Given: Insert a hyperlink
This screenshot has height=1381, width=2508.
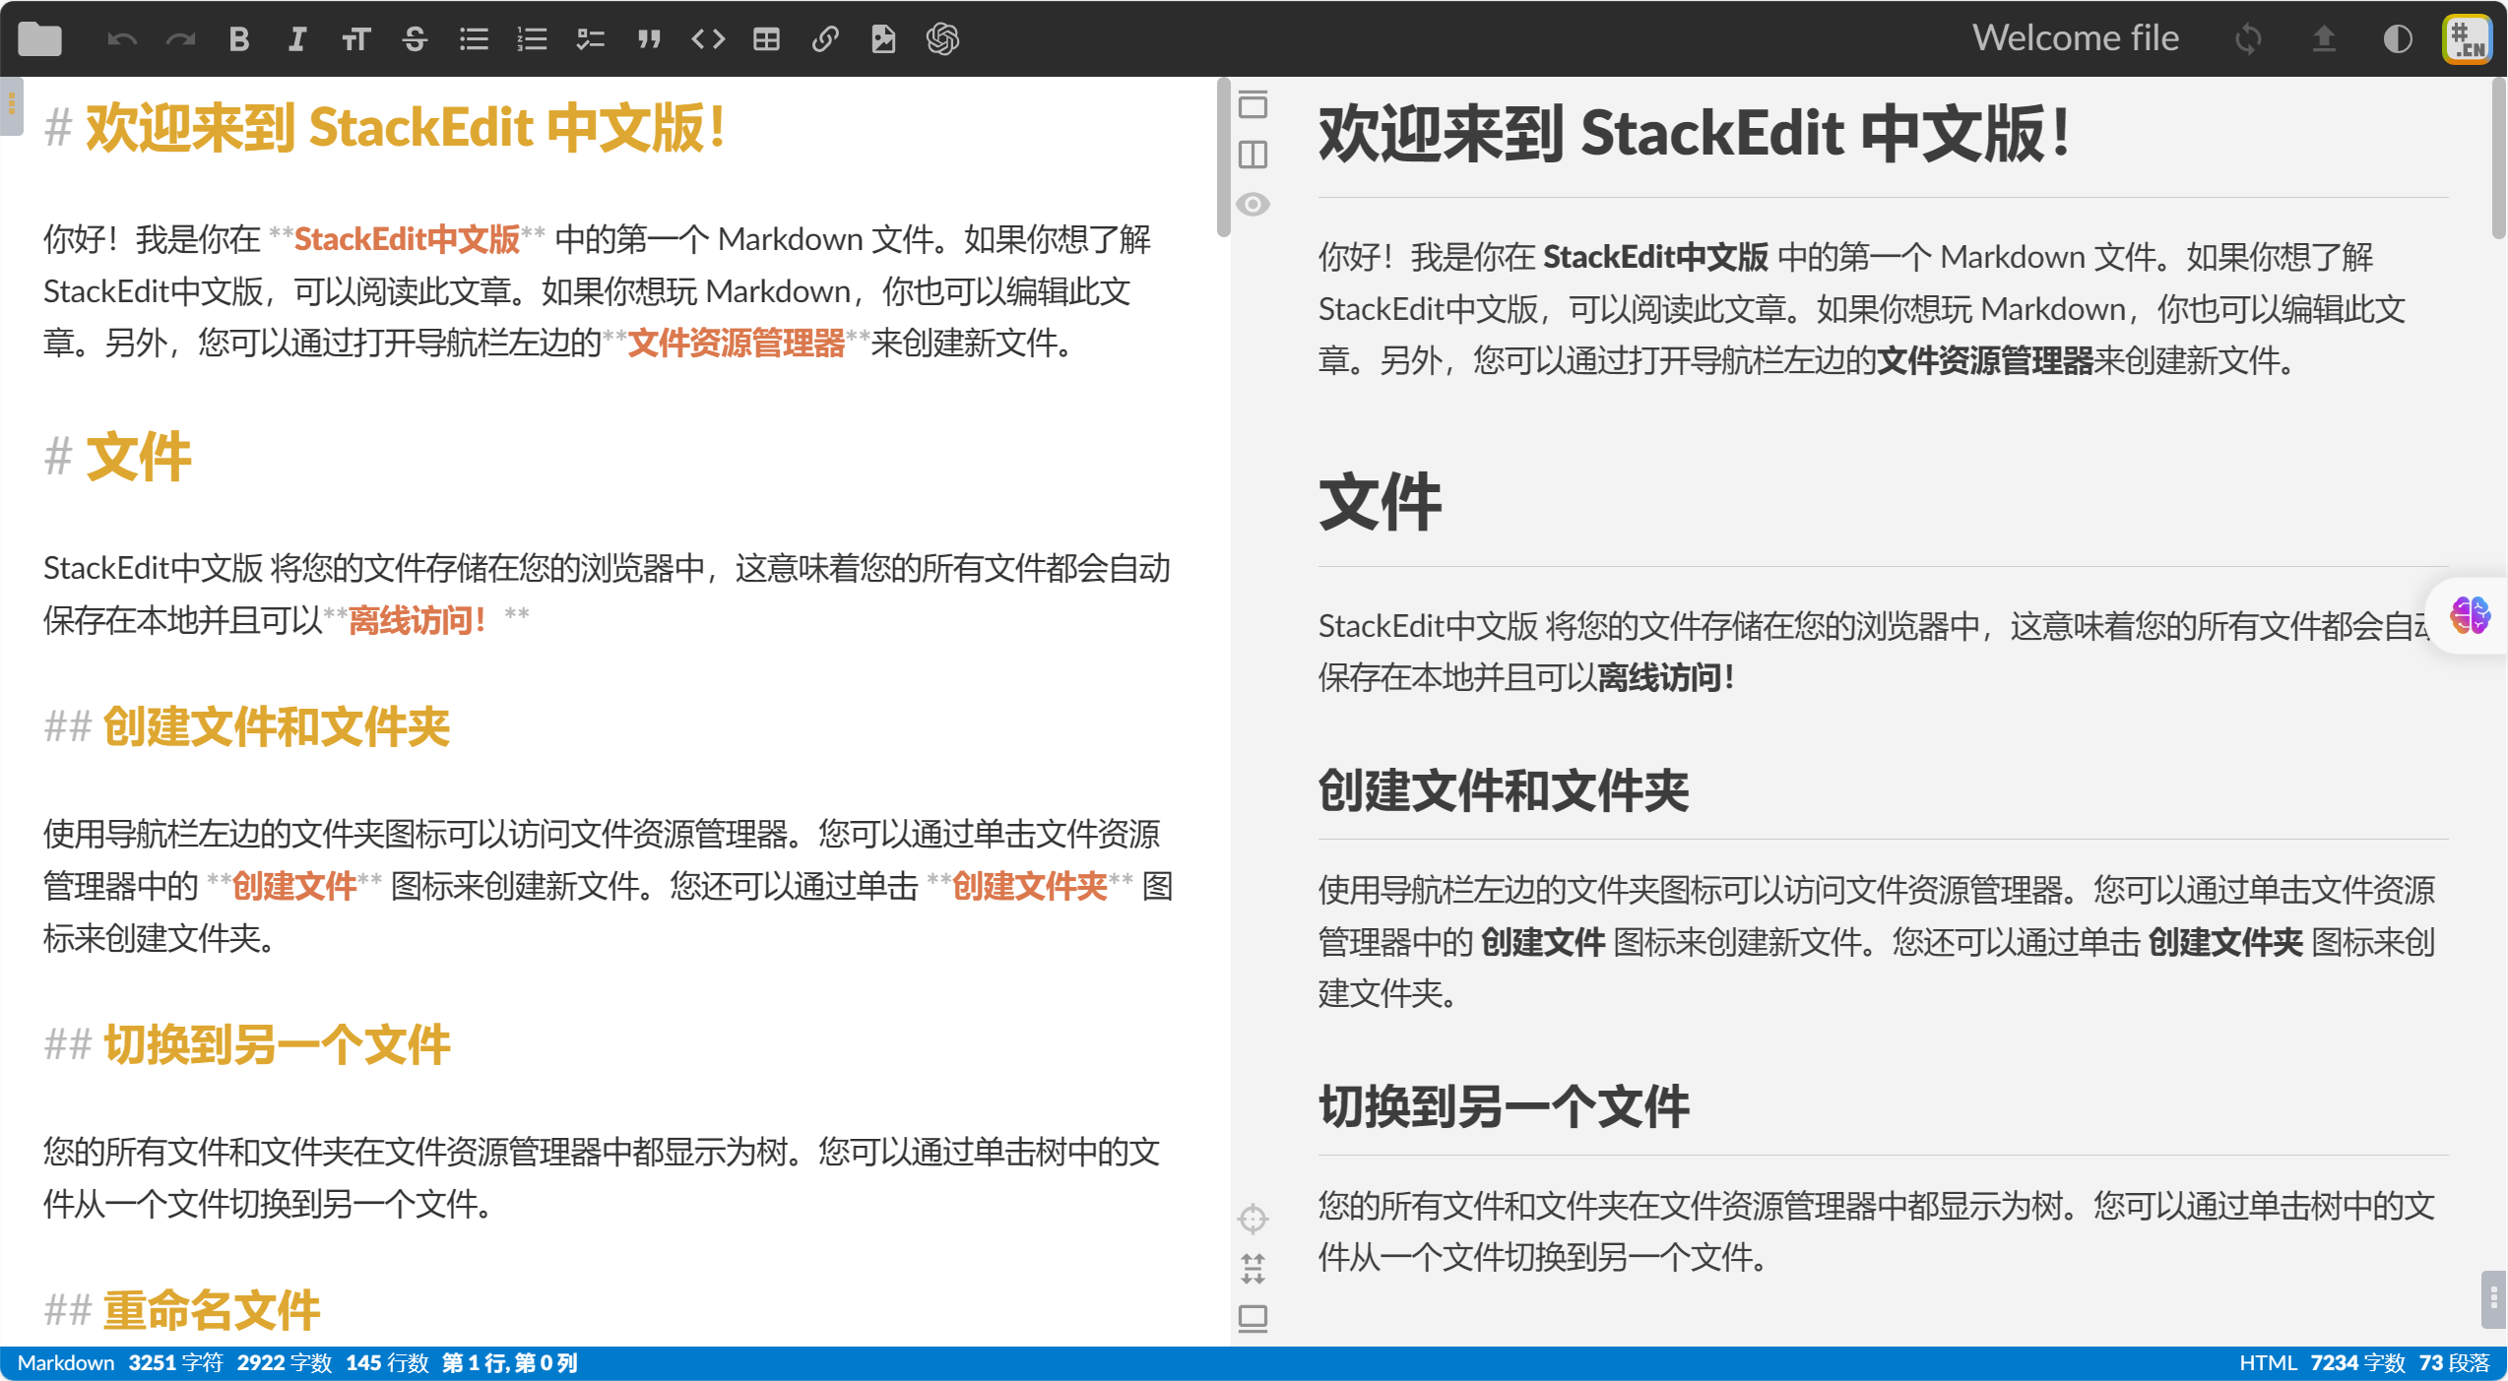Looking at the screenshot, I should coord(825,39).
